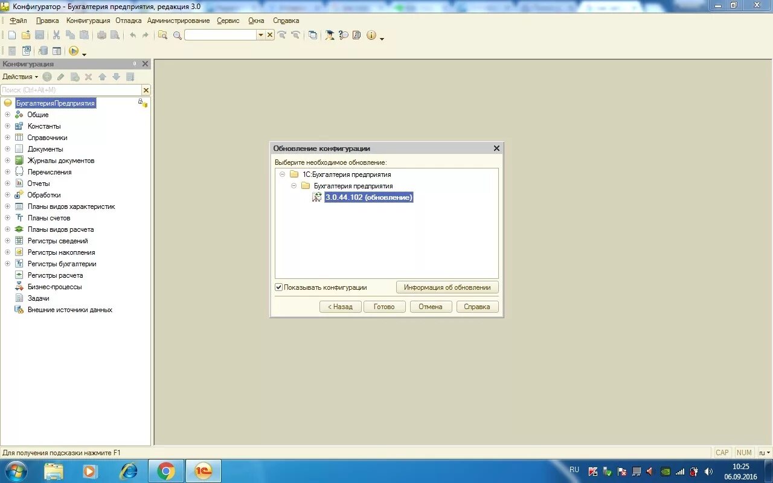The image size is (773, 483).
Task: Click the yellow Info icon in toolbar
Action: pos(371,35)
